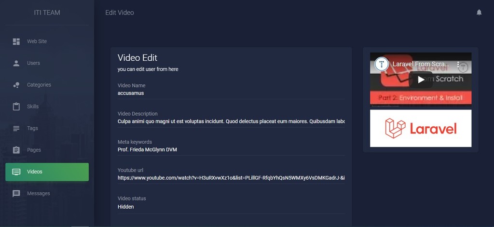Image resolution: width=494 pixels, height=227 pixels.
Task: Click the YouTube channel avatar icon
Action: 382,64
